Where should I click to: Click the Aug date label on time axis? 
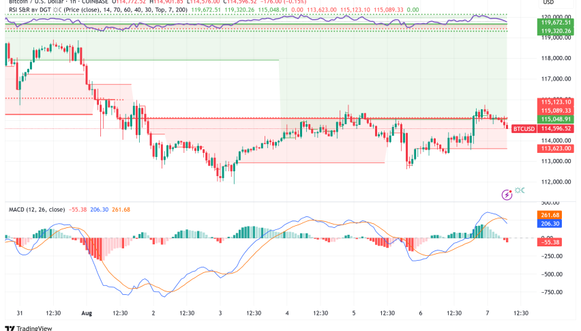click(87, 313)
